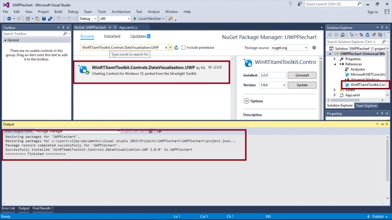Click the Save floppy disk icon
Screen dimensions: 392x220
pyautogui.click(x=44, y=19)
